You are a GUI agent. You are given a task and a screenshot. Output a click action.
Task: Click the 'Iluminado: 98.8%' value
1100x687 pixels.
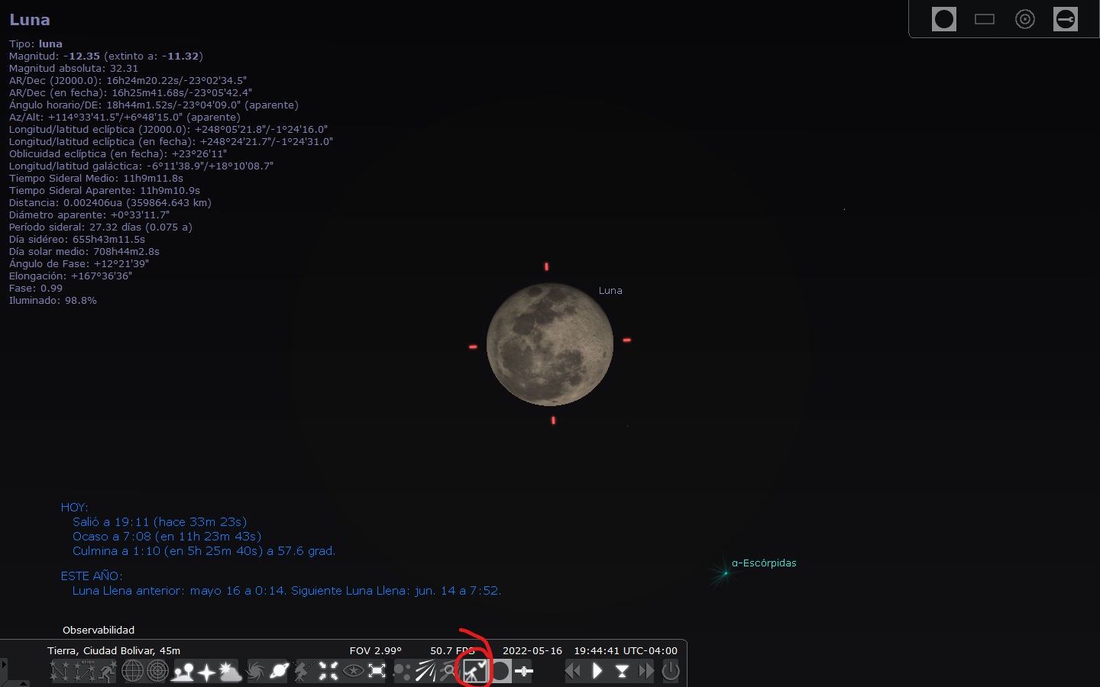pyautogui.click(x=53, y=300)
